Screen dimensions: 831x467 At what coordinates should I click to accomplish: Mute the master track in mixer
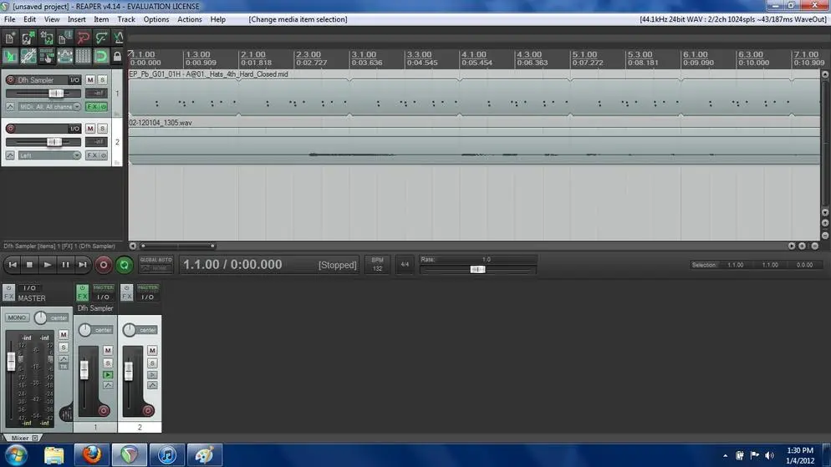64,335
